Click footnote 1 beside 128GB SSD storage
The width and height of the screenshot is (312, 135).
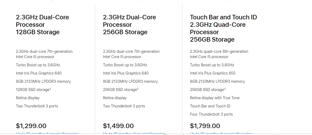tap(50, 89)
